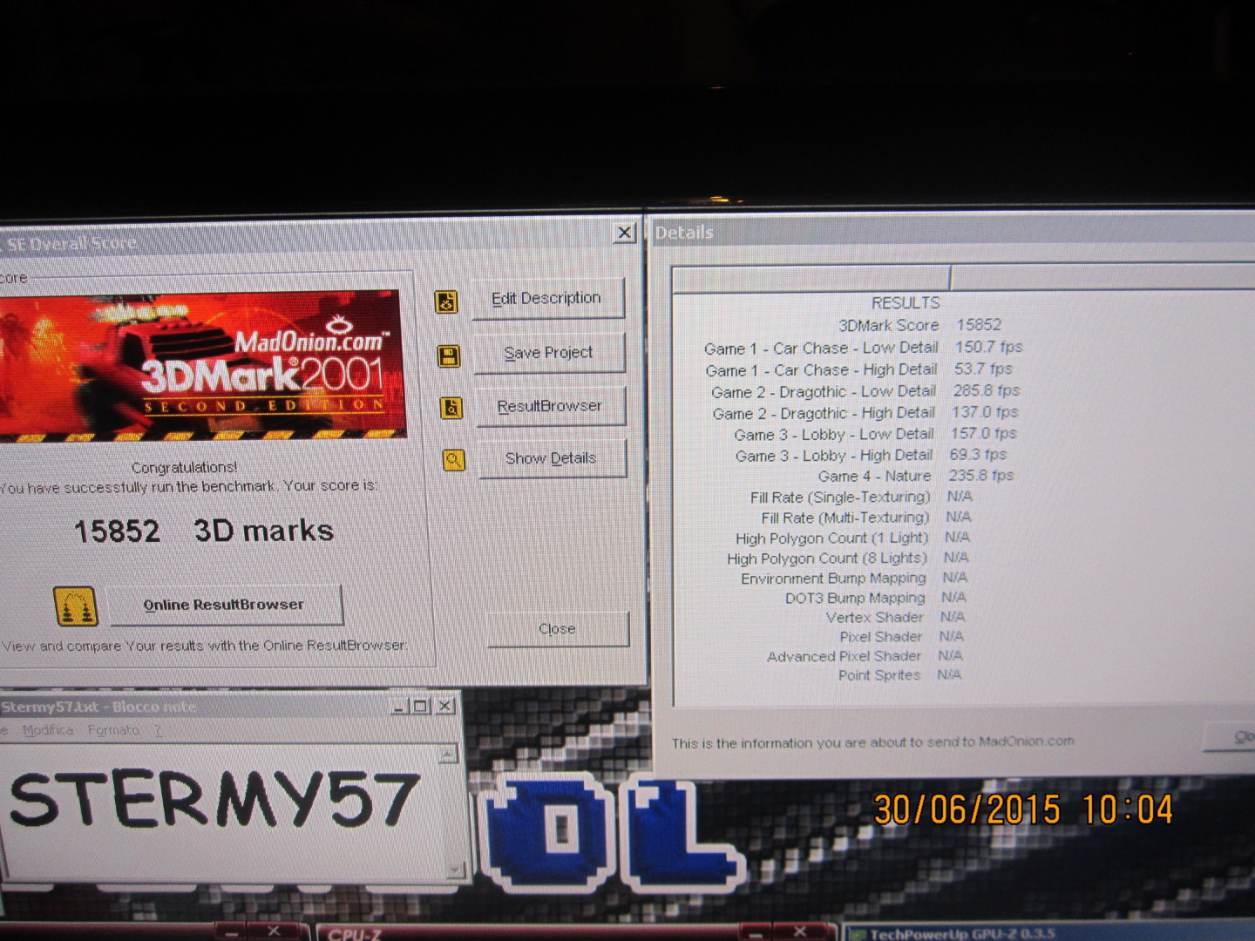The width and height of the screenshot is (1255, 941).
Task: Select Game 2 - Dragothic - High Detail row
Action: click(865, 413)
